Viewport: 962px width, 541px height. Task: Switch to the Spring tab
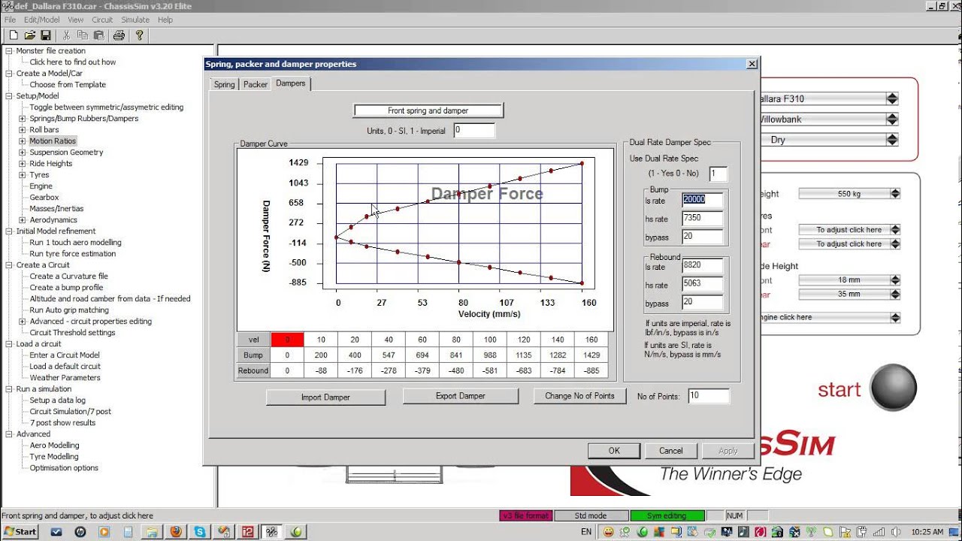click(224, 84)
